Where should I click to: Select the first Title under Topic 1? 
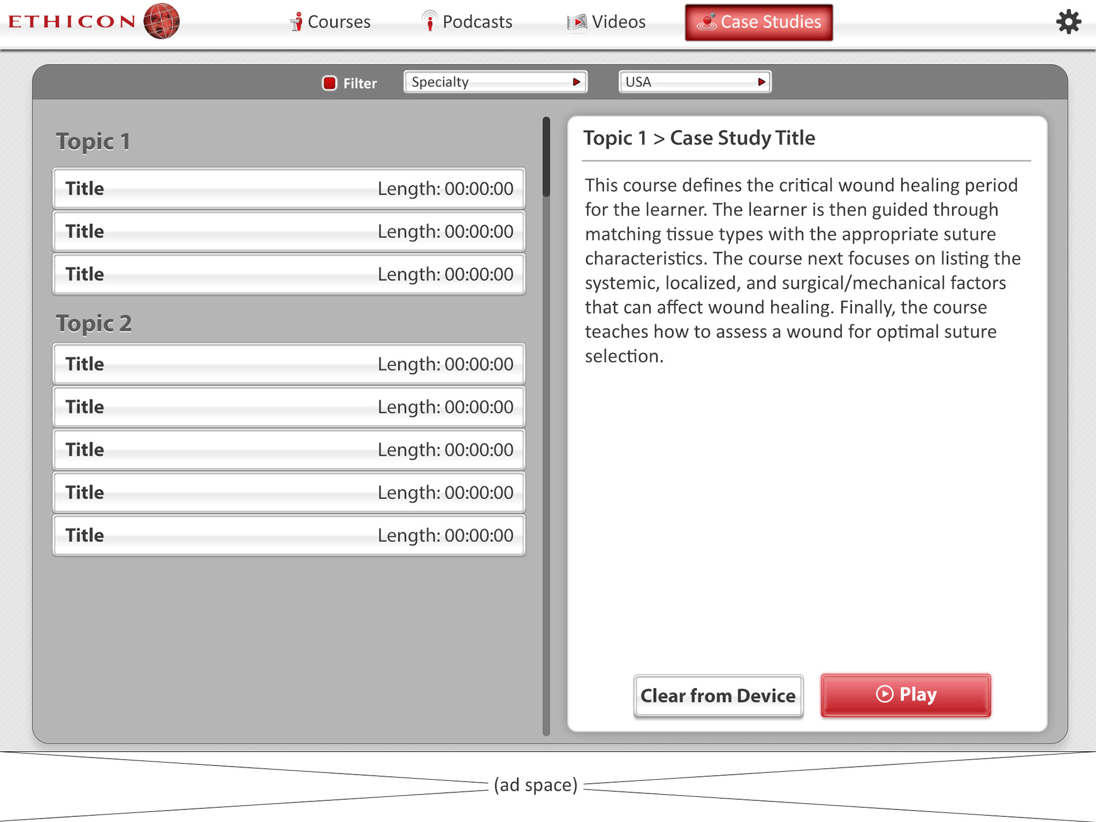tap(289, 188)
